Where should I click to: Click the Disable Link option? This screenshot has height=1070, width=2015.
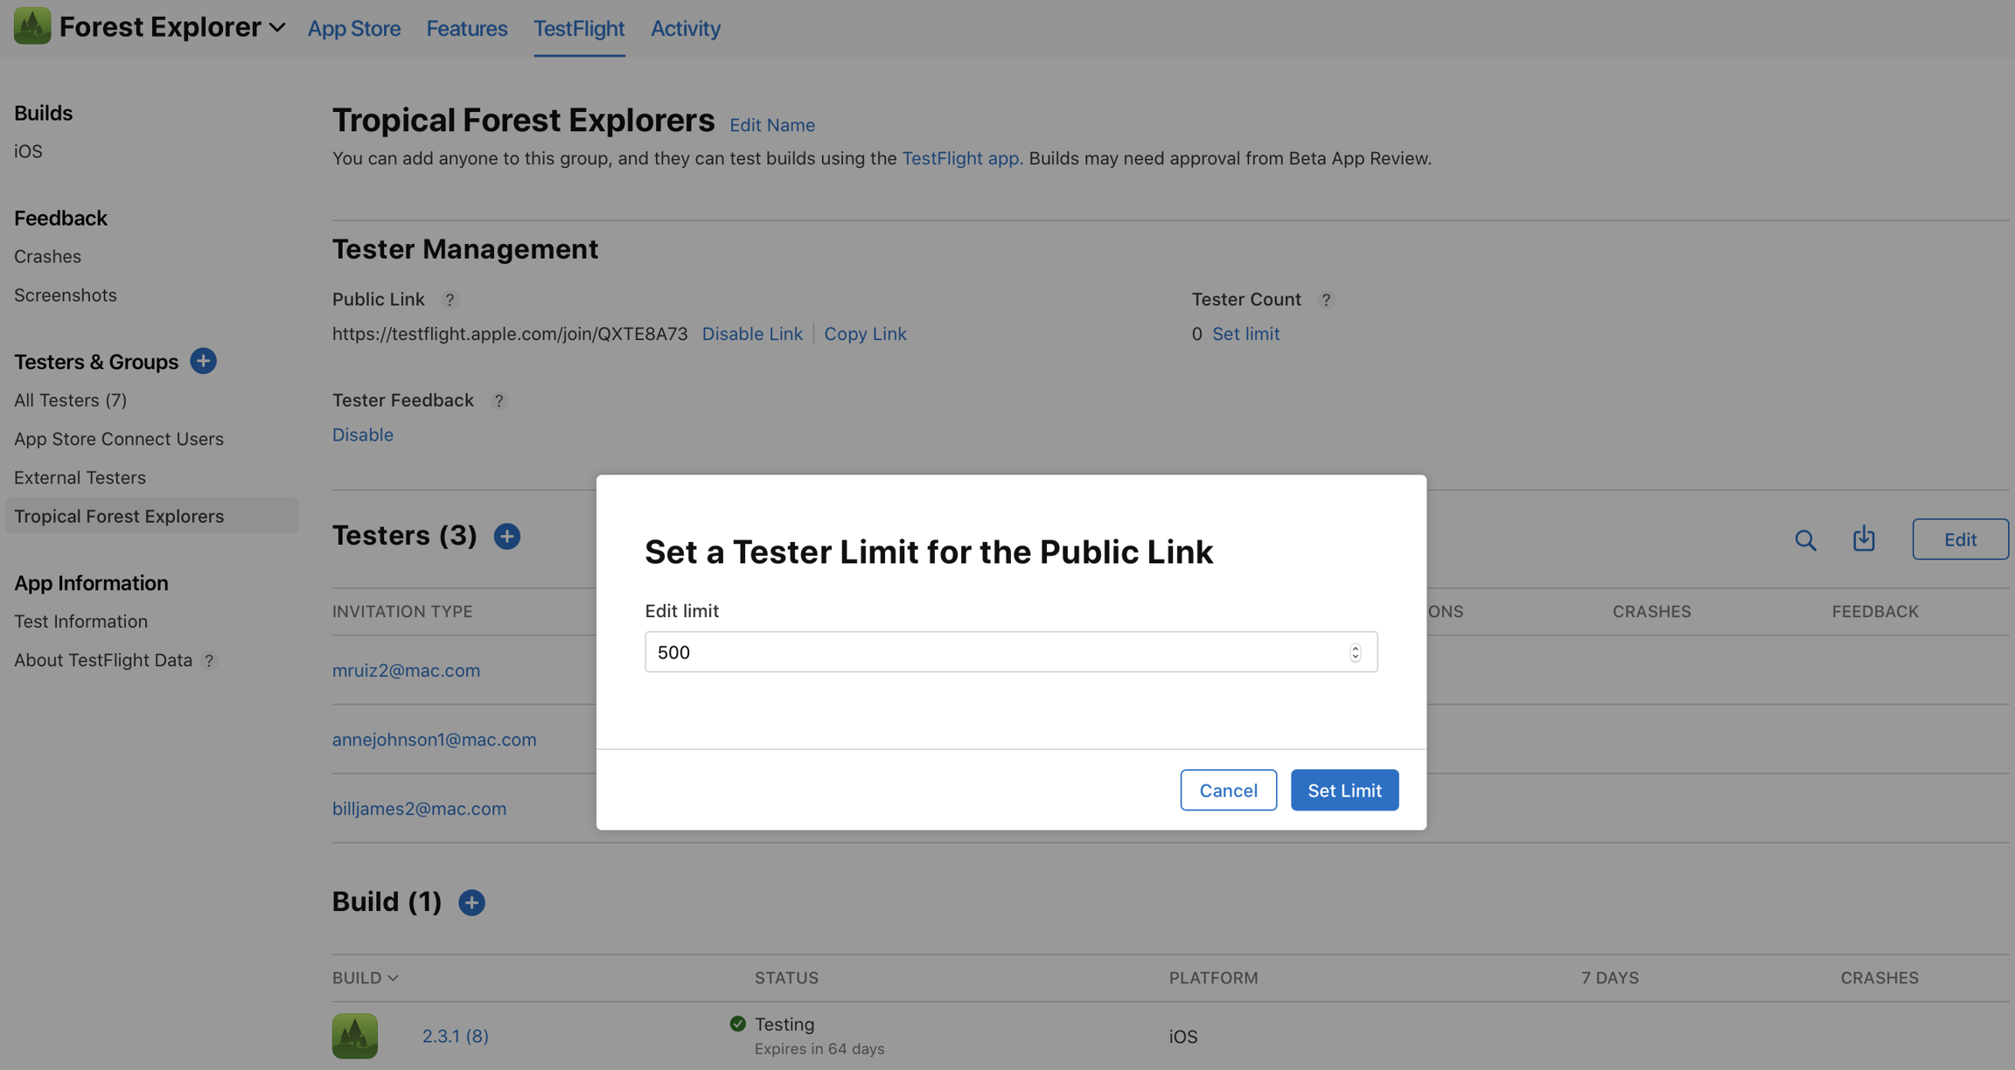(752, 334)
